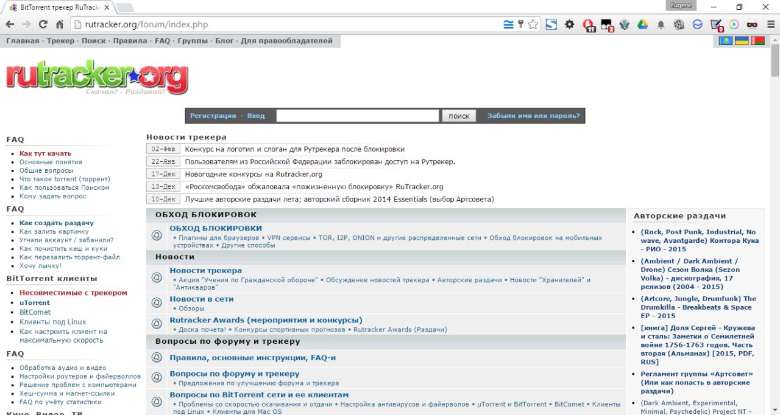Open Клиенты под Linux sidebar link
Viewport: 780px width, 415px height.
coord(53,322)
